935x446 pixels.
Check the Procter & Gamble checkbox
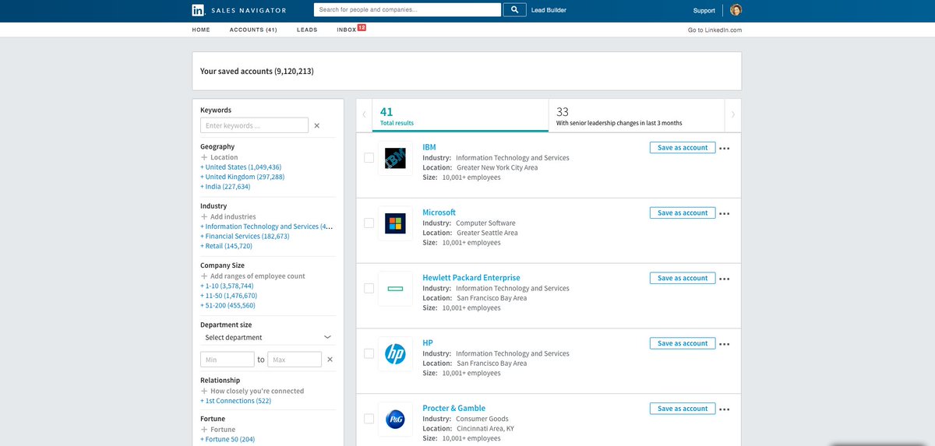click(369, 420)
